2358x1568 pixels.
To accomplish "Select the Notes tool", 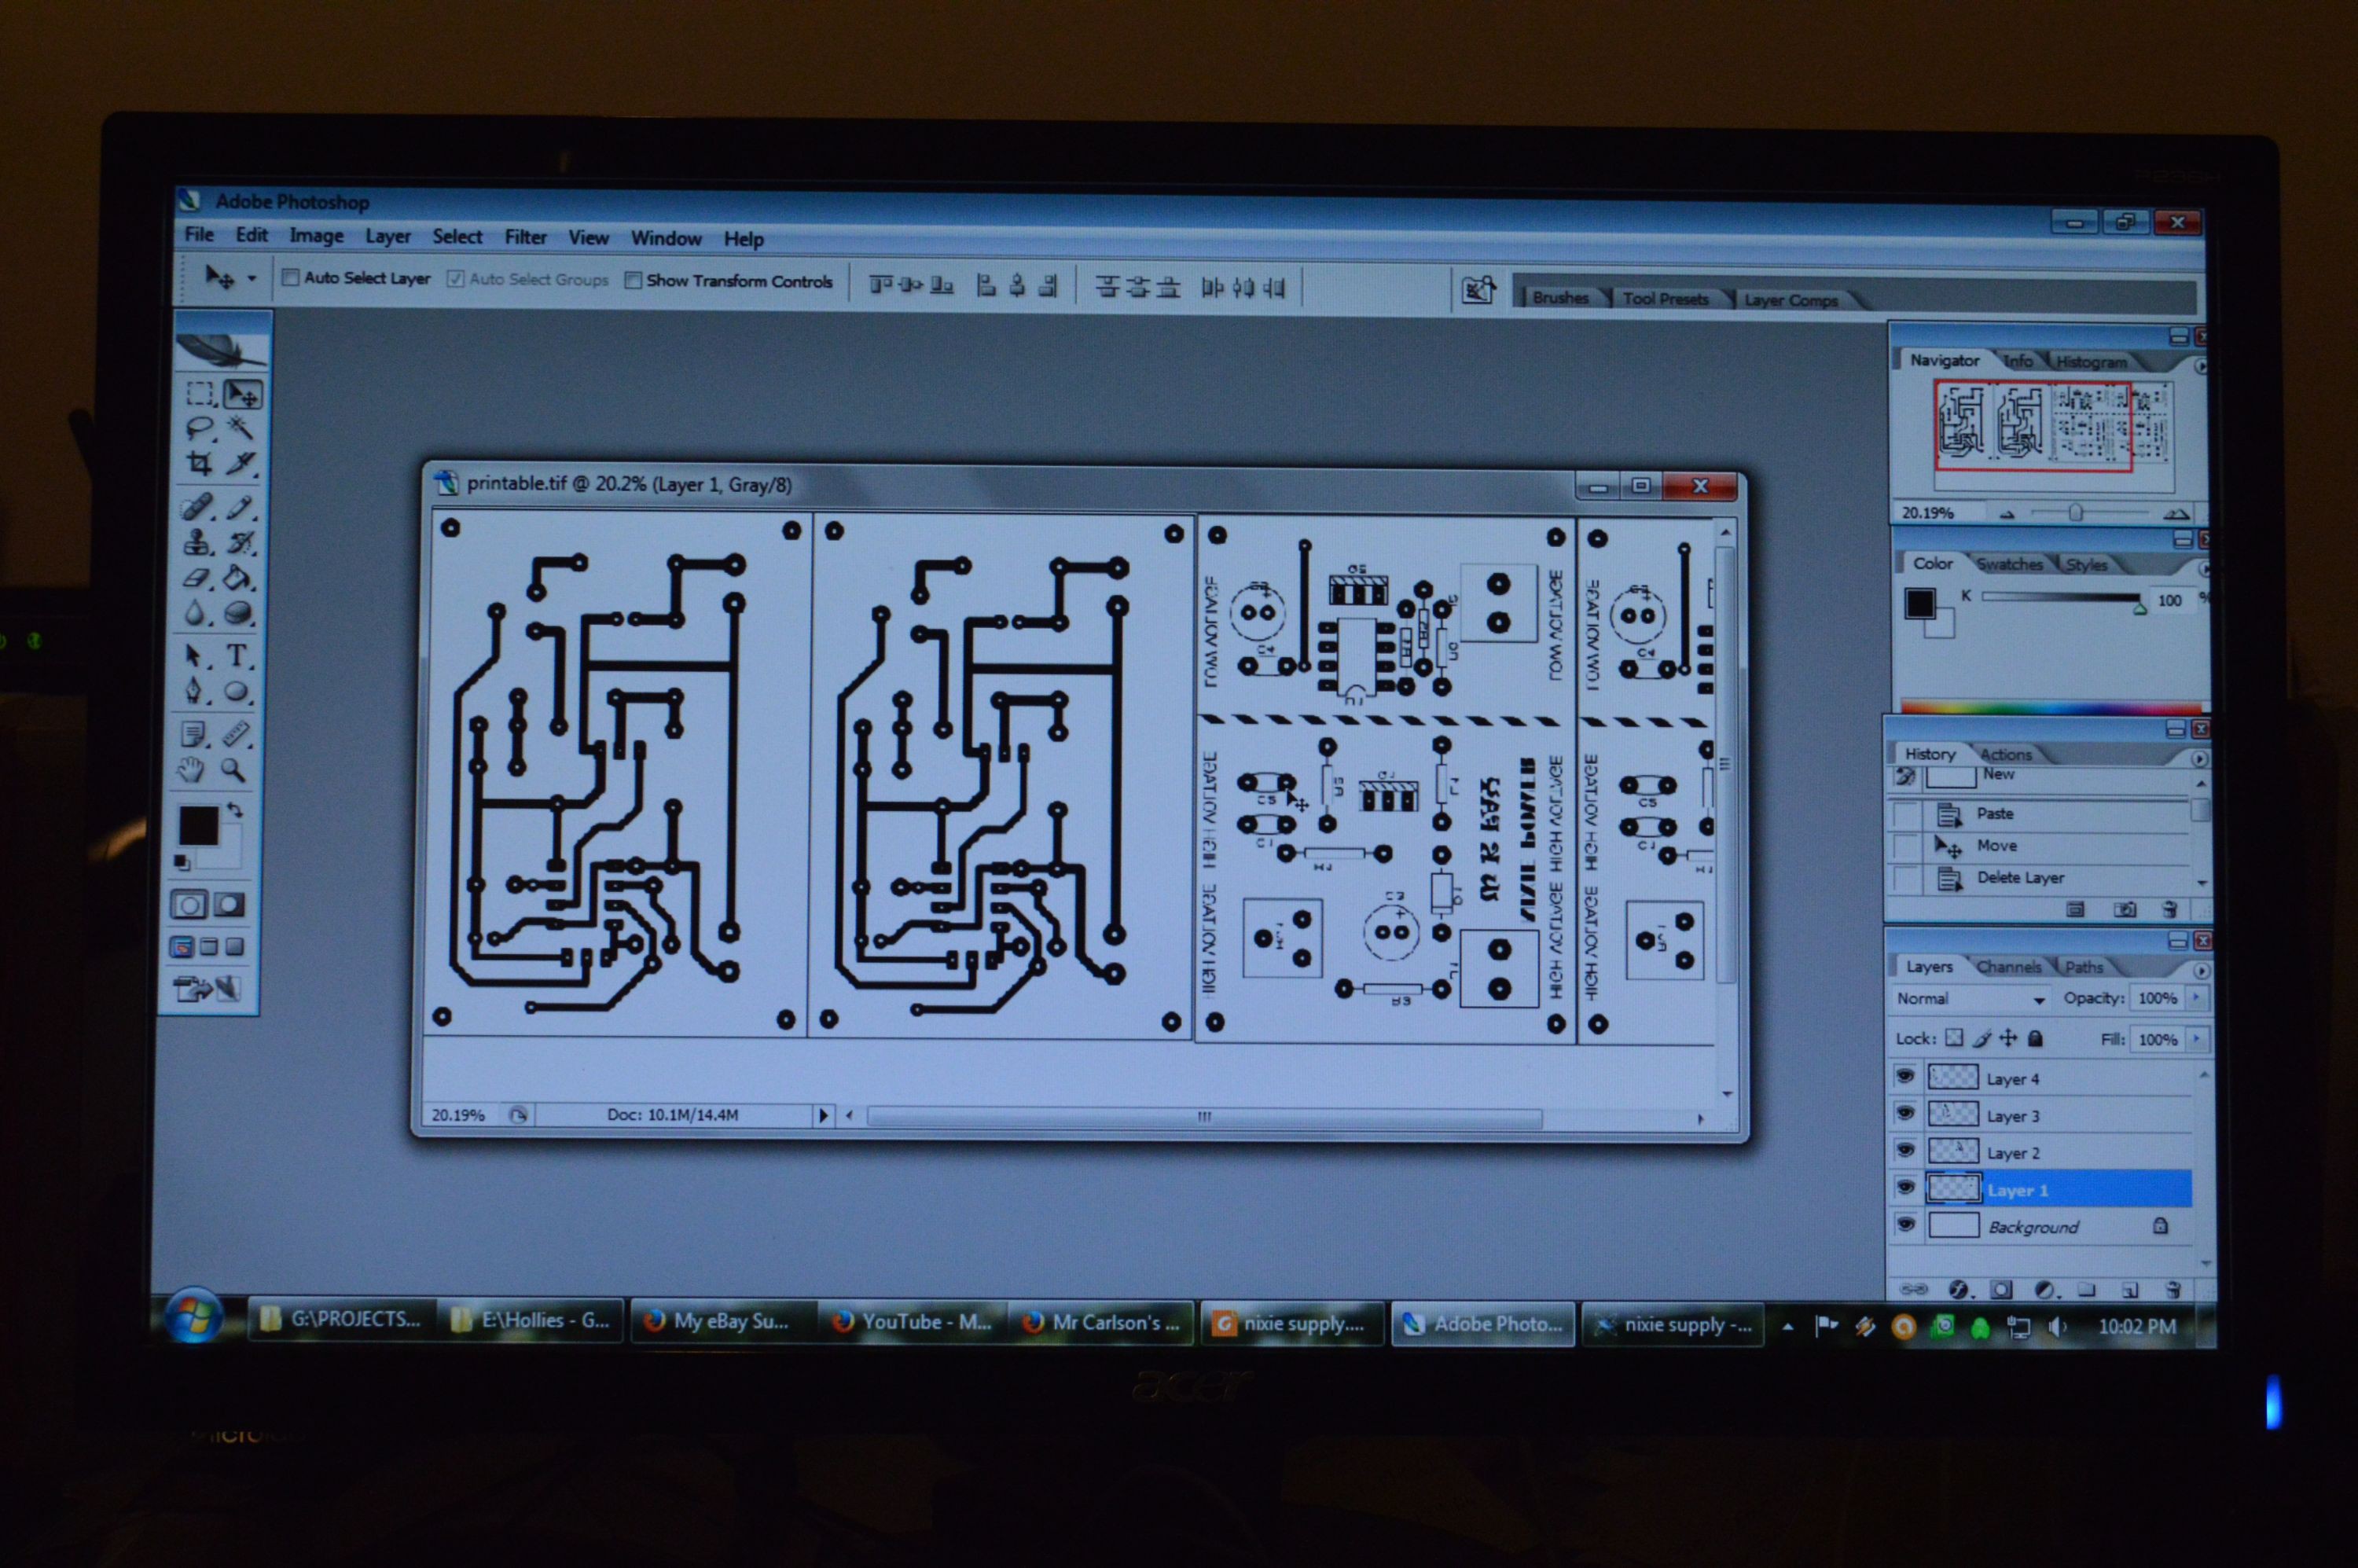I will click(x=193, y=735).
